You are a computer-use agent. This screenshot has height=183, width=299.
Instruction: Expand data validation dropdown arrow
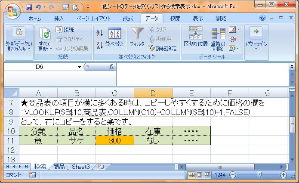click(x=238, y=30)
